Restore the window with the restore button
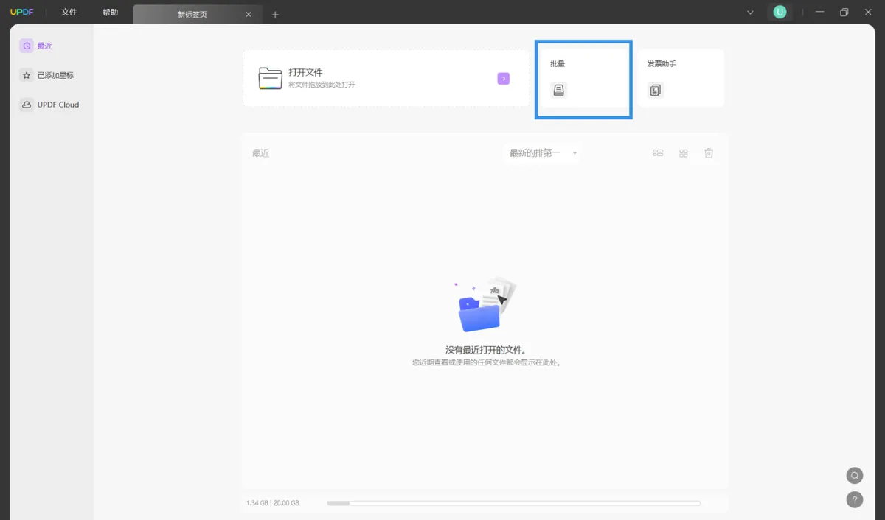The height and width of the screenshot is (520, 885). (x=844, y=13)
